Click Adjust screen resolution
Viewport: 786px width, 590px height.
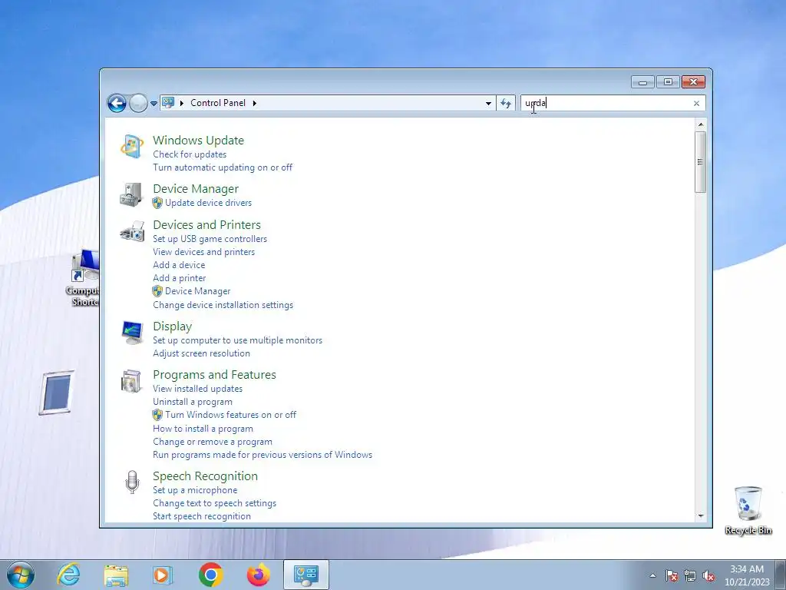point(202,353)
